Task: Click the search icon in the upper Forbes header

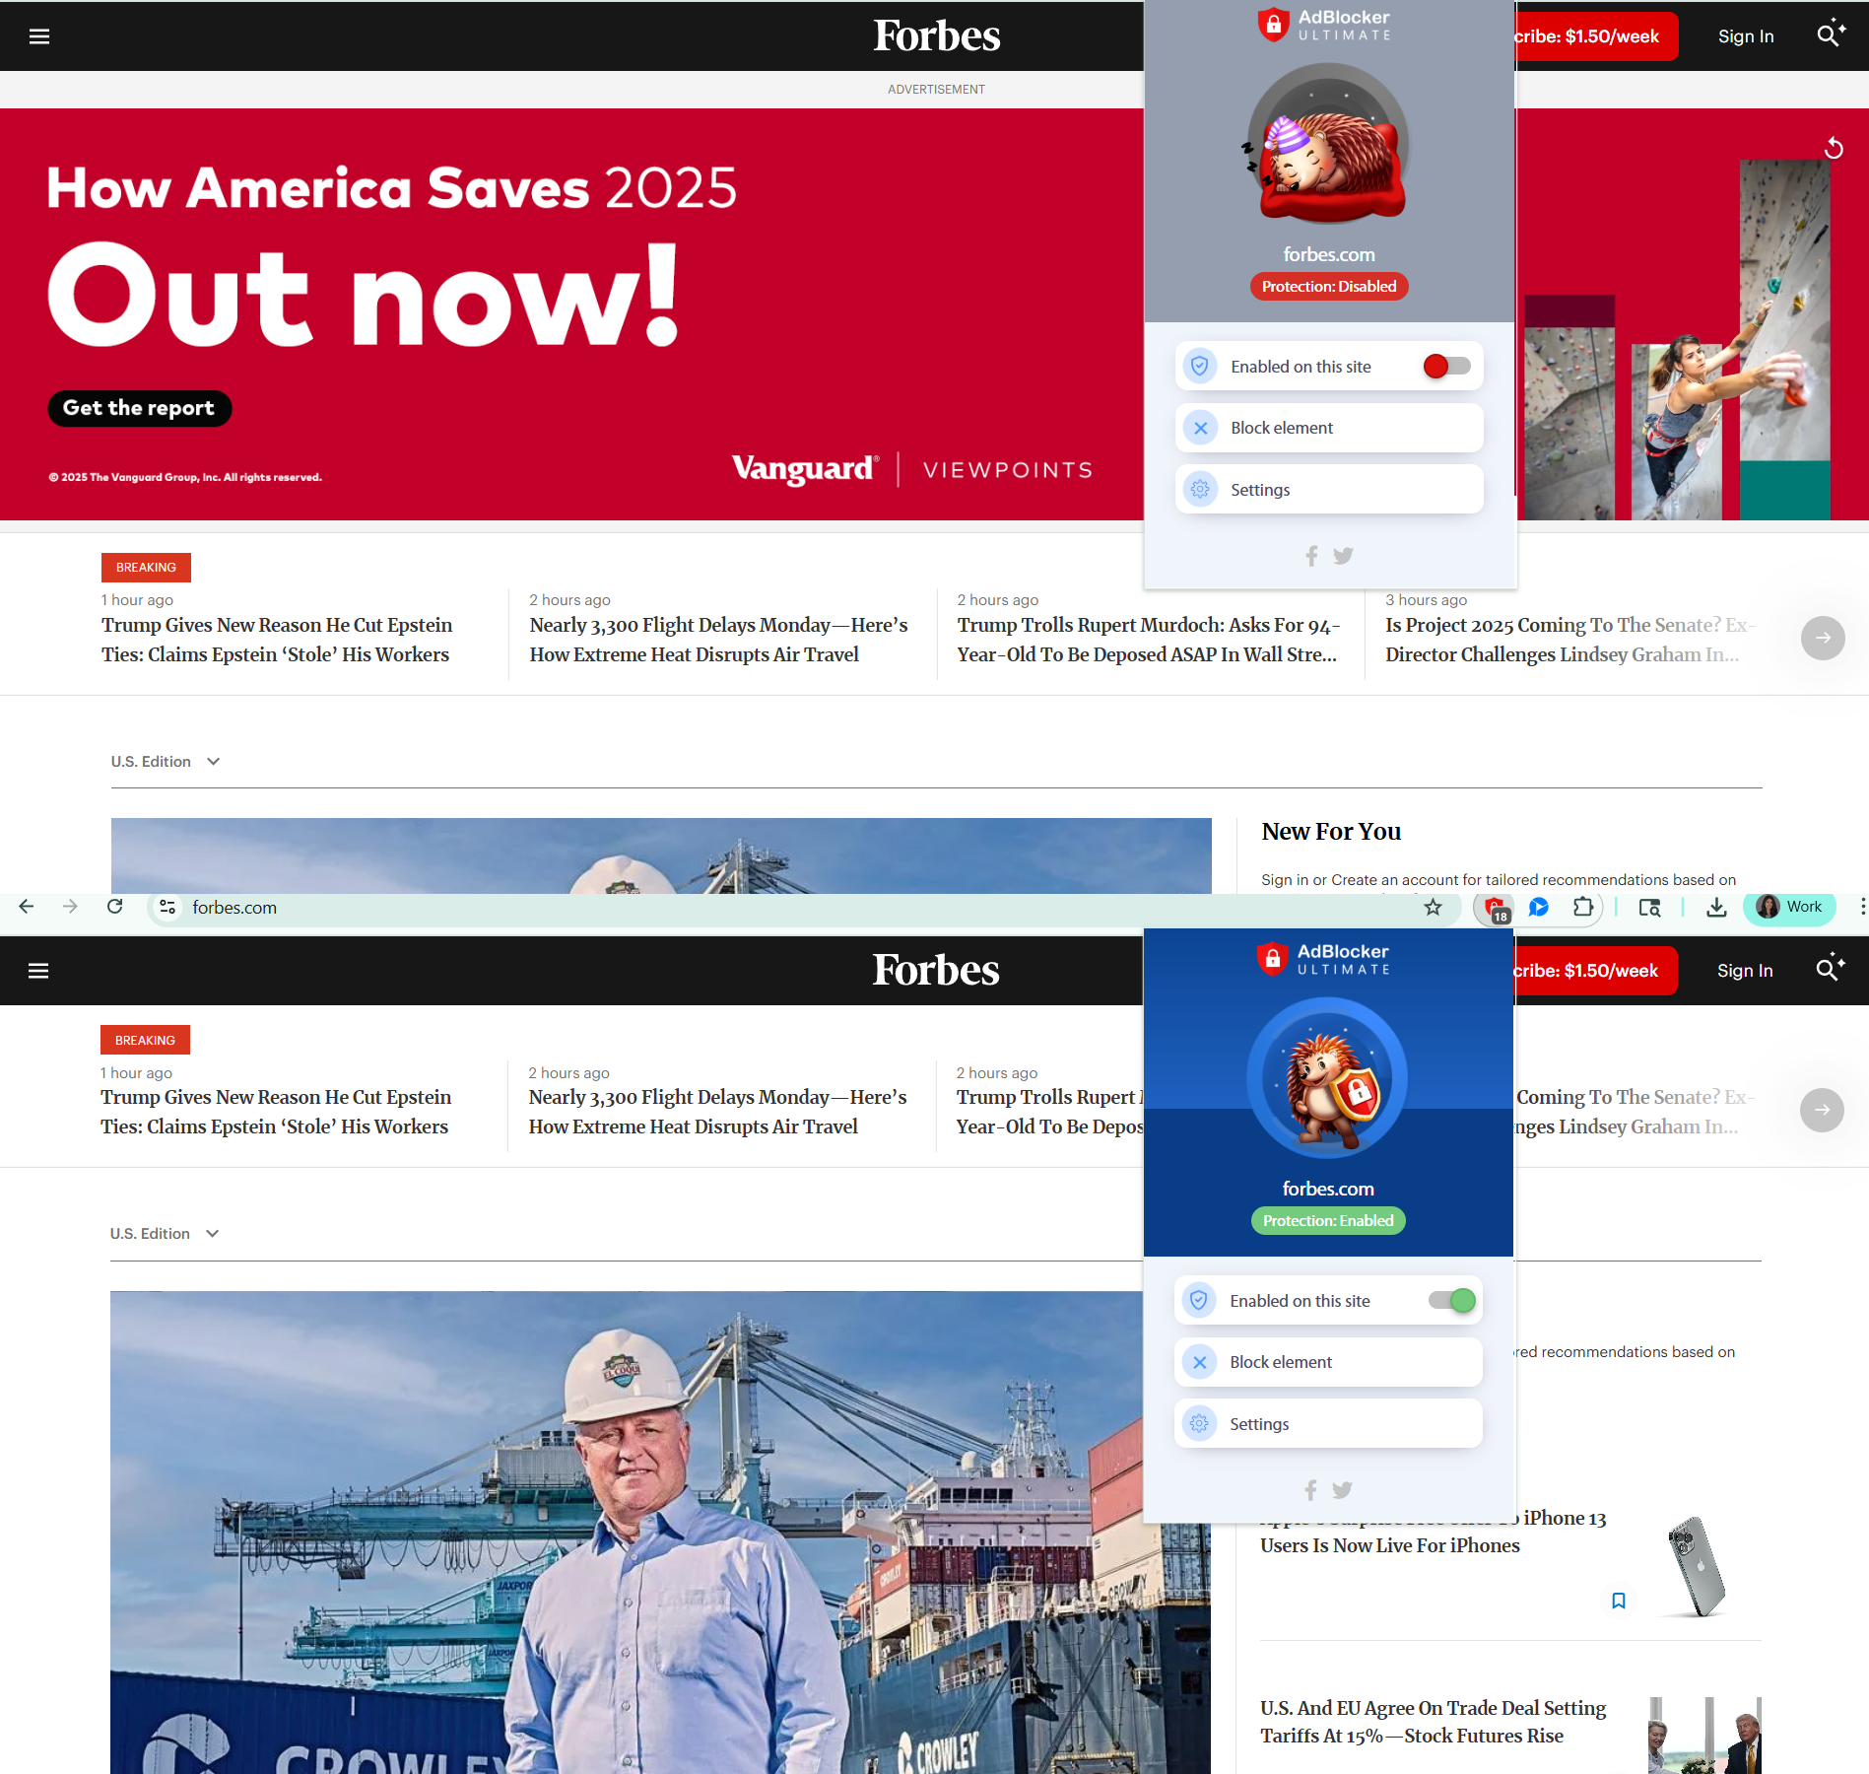Action: 1829,34
